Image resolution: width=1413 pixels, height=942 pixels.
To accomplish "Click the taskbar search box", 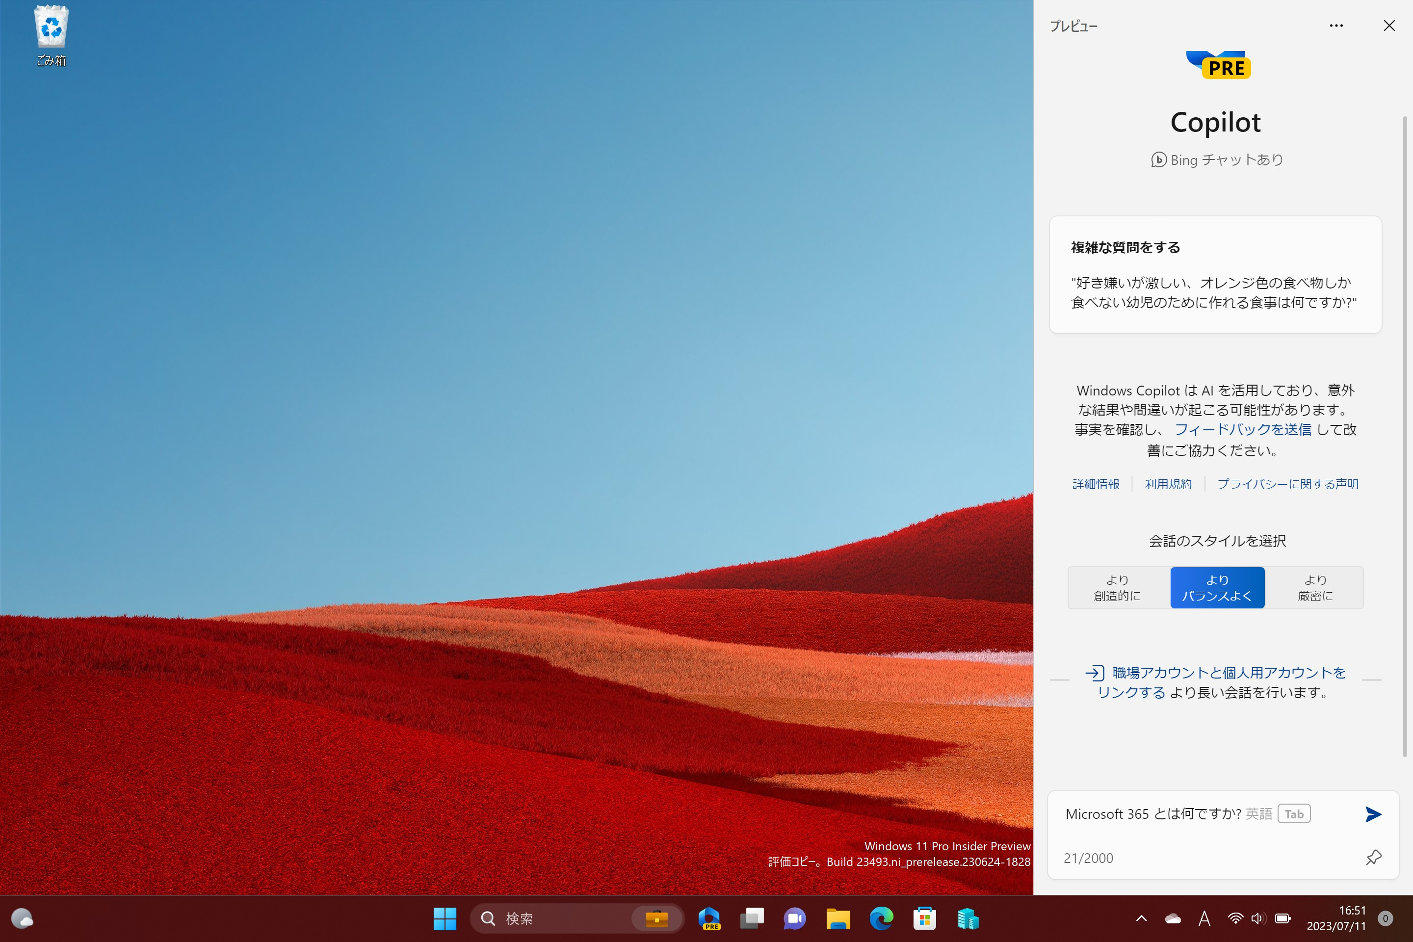I will pyautogui.click(x=577, y=918).
